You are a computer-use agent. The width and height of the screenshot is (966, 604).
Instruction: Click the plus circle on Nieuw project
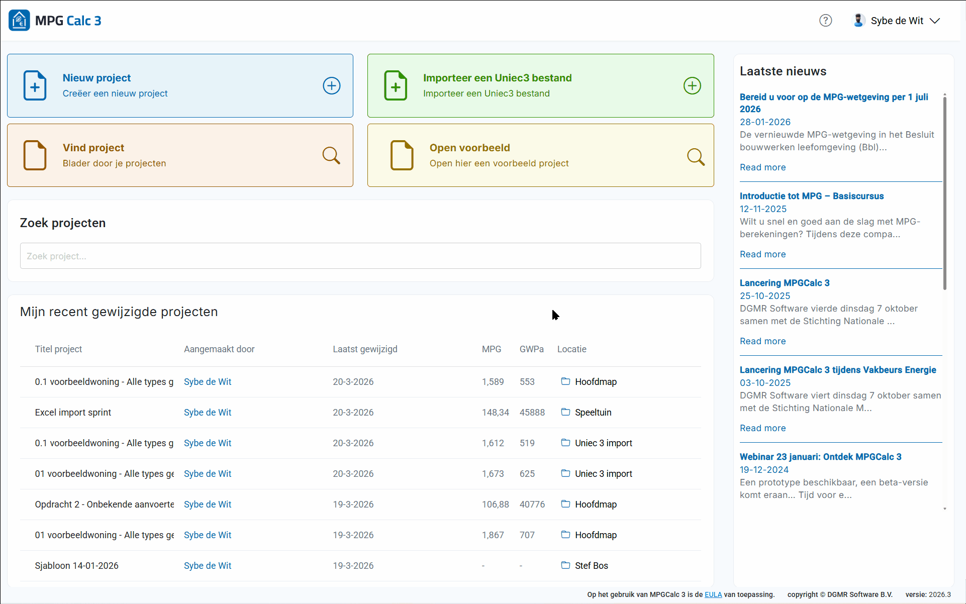pos(331,85)
